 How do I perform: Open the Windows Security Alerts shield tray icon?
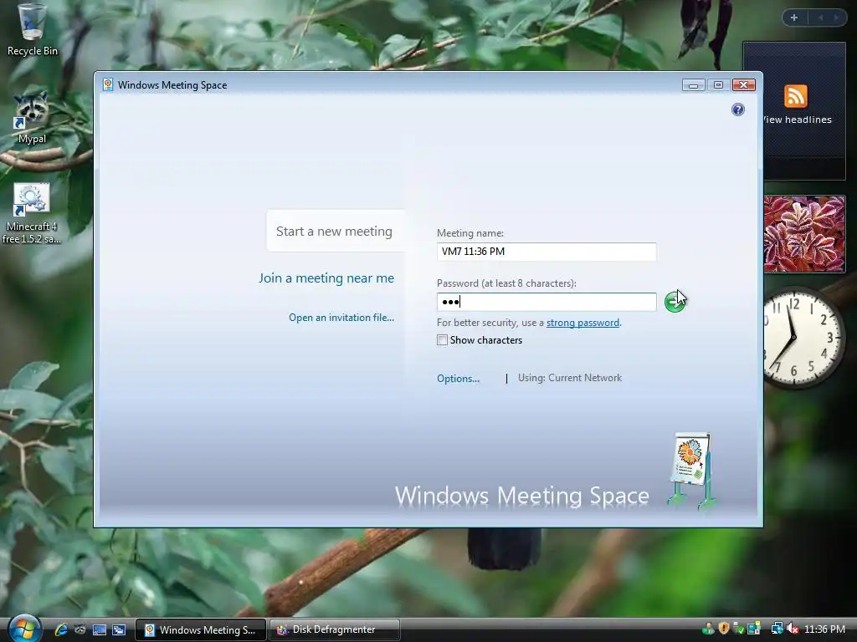pos(724,629)
